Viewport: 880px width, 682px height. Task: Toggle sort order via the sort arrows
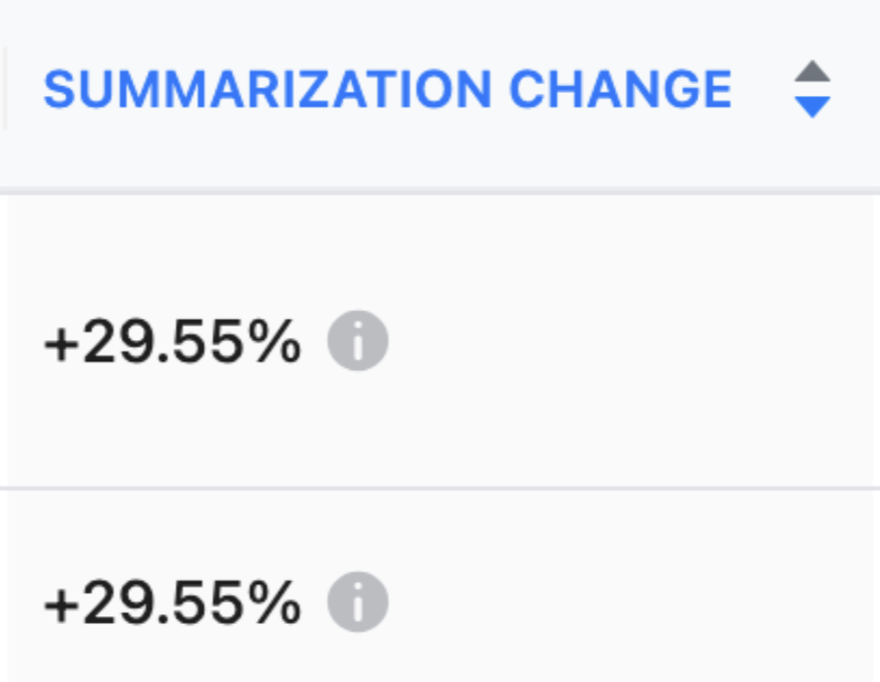tap(812, 89)
